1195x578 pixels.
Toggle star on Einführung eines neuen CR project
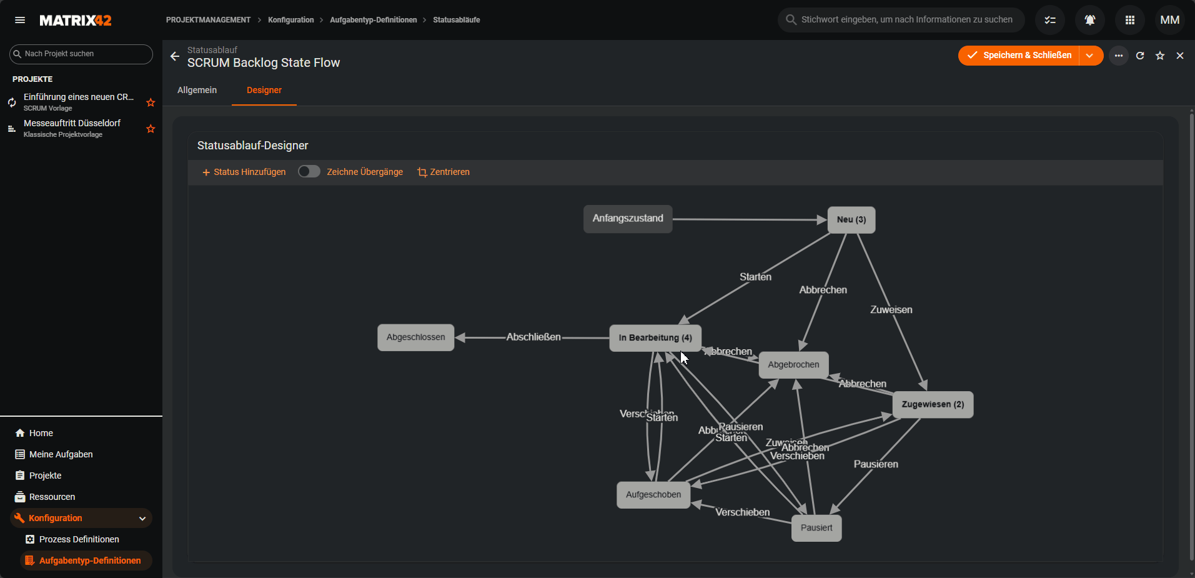pos(151,102)
